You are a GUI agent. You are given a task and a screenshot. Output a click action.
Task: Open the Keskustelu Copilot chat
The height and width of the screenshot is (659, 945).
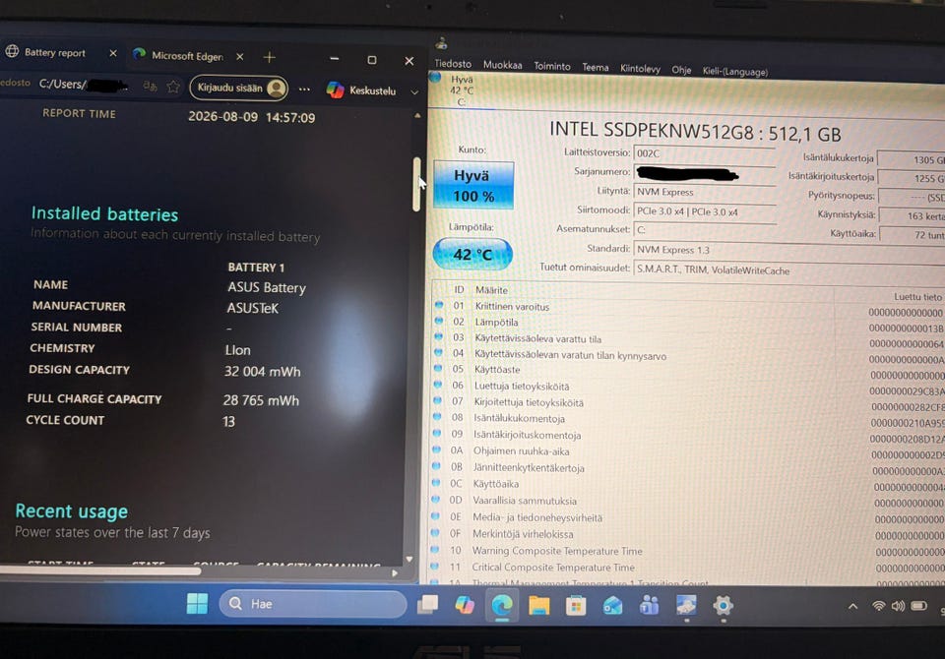(x=361, y=90)
